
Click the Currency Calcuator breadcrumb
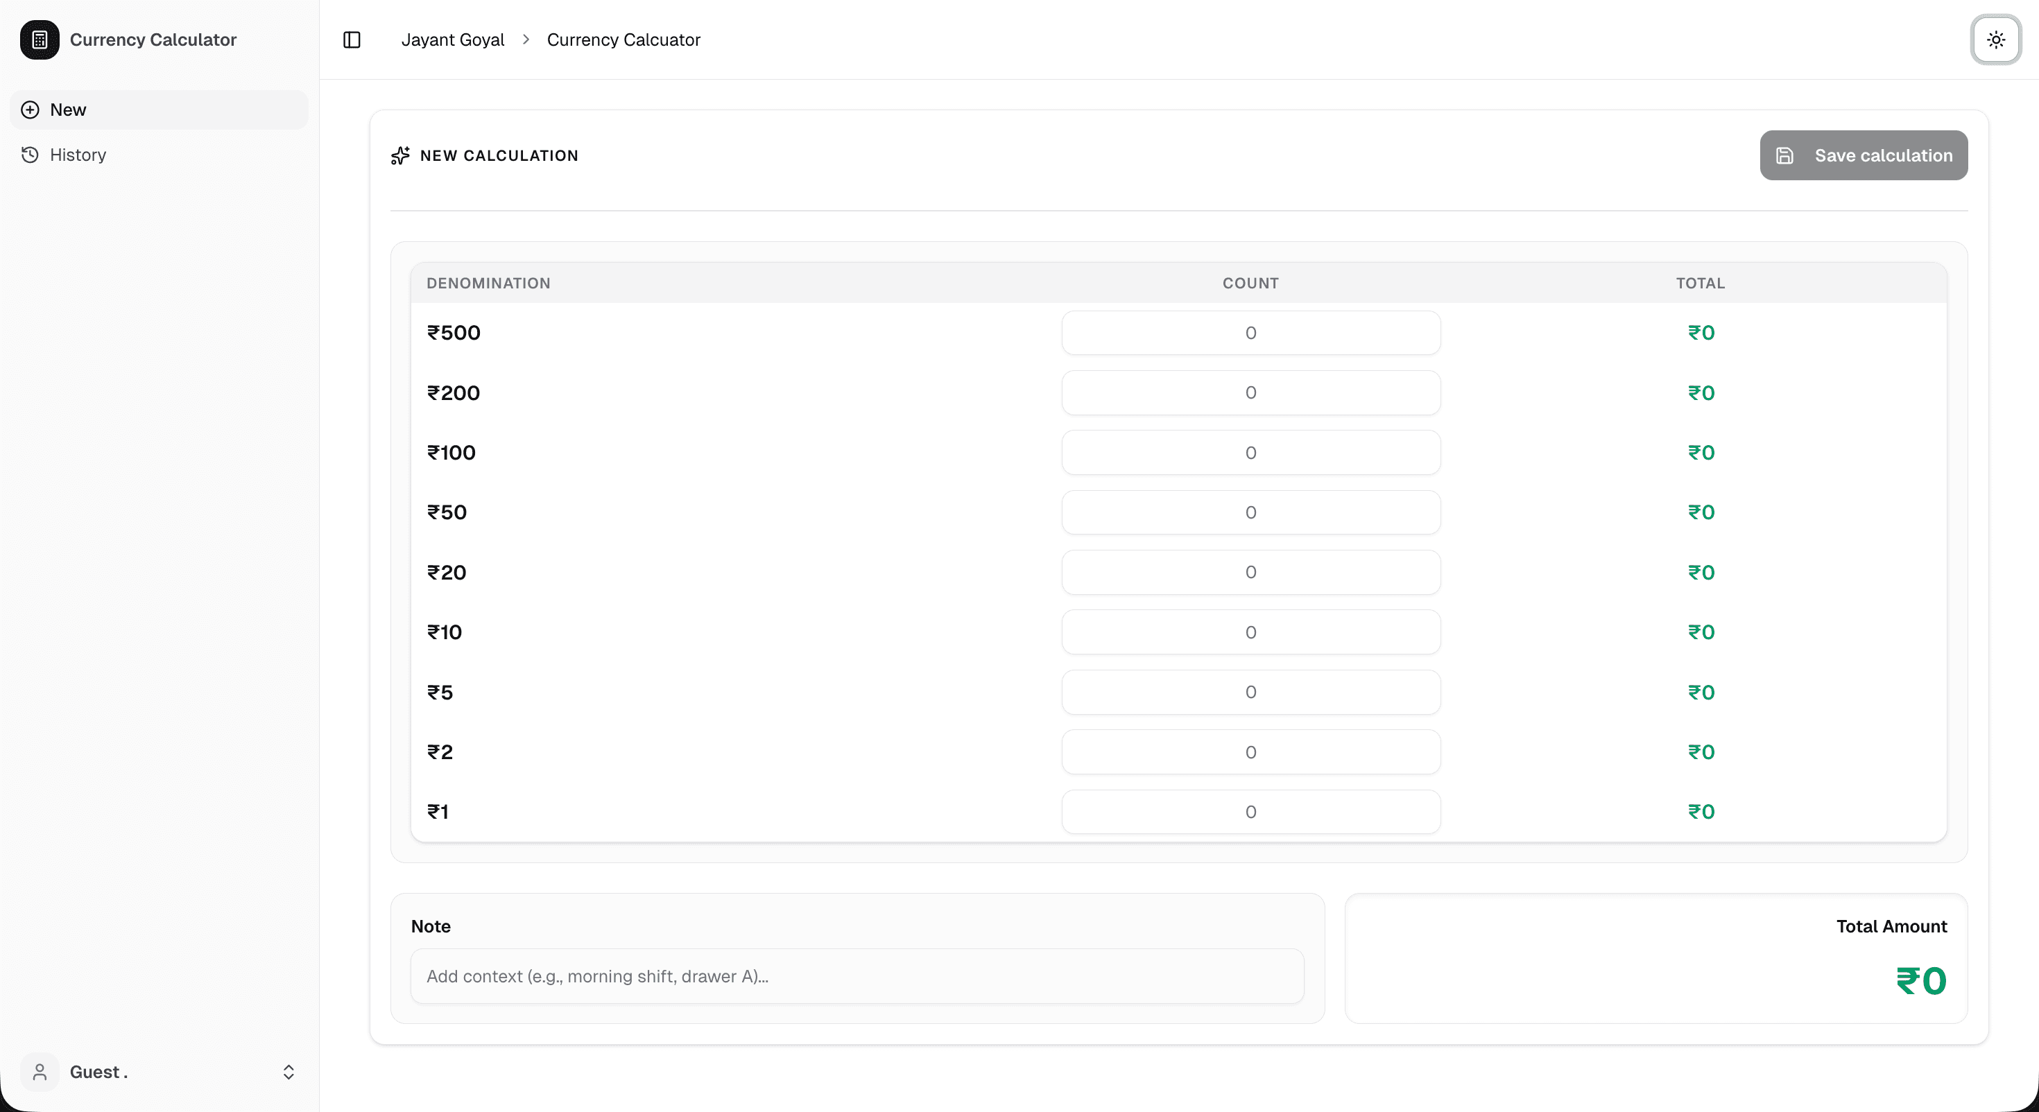(623, 40)
